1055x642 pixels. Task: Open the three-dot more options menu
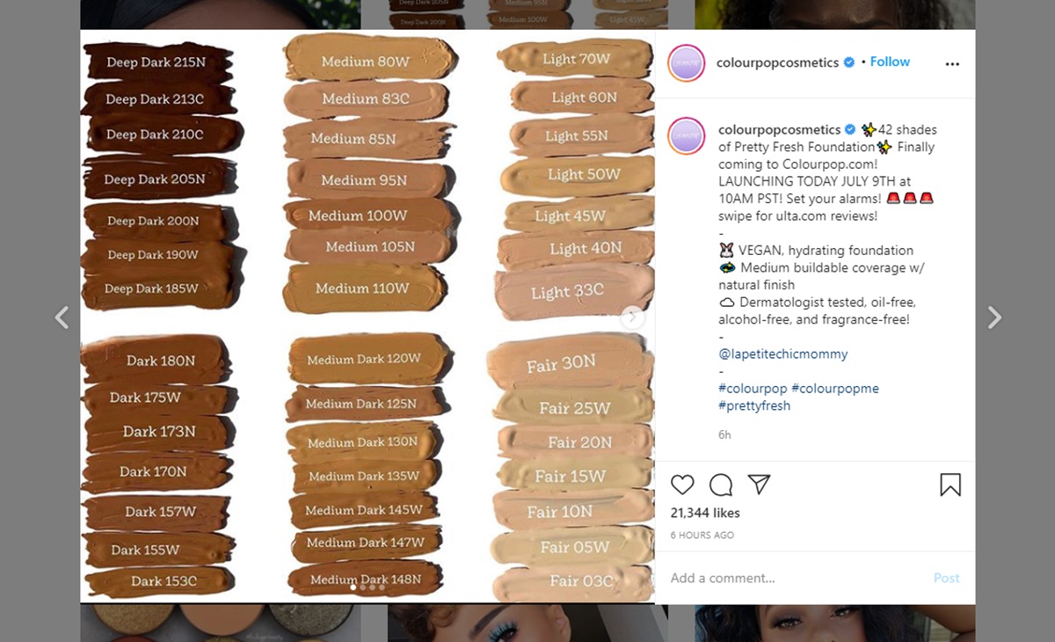coord(952,64)
